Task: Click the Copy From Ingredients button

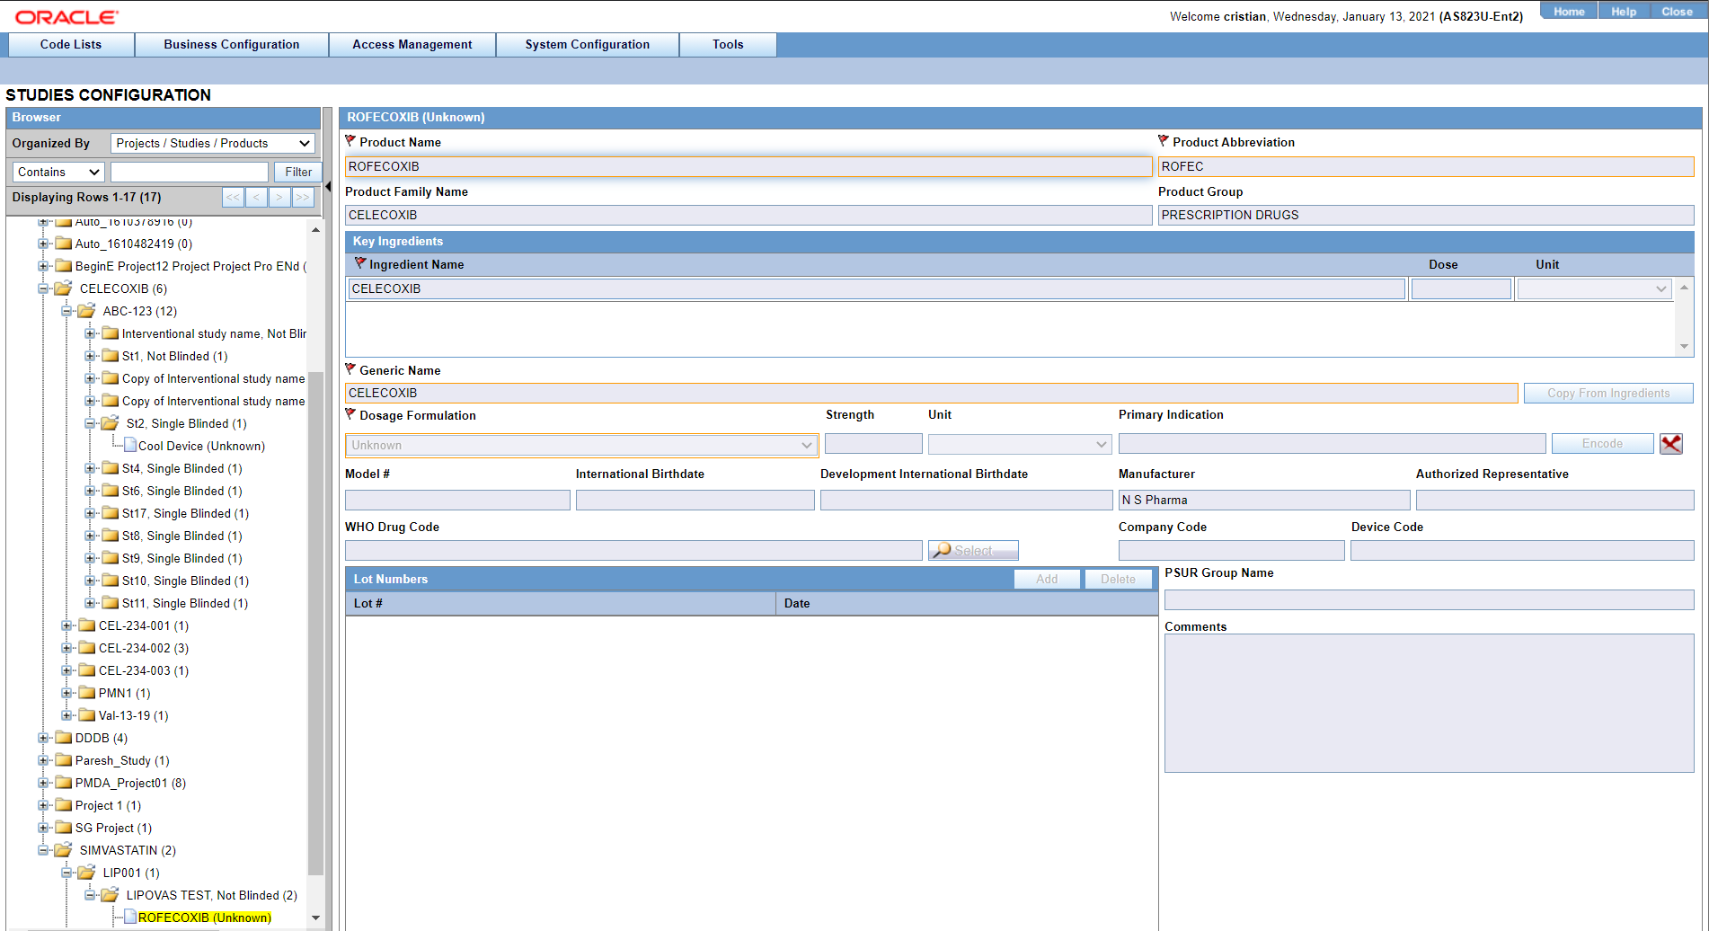Action: click(1607, 393)
